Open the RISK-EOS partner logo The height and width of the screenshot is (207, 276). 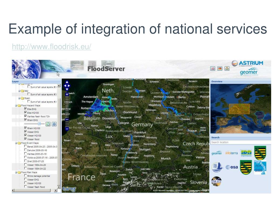[x=216, y=181]
